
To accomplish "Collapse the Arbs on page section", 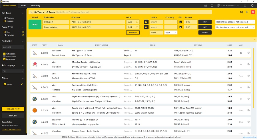I will pyautogui.click(x=23, y=65).
